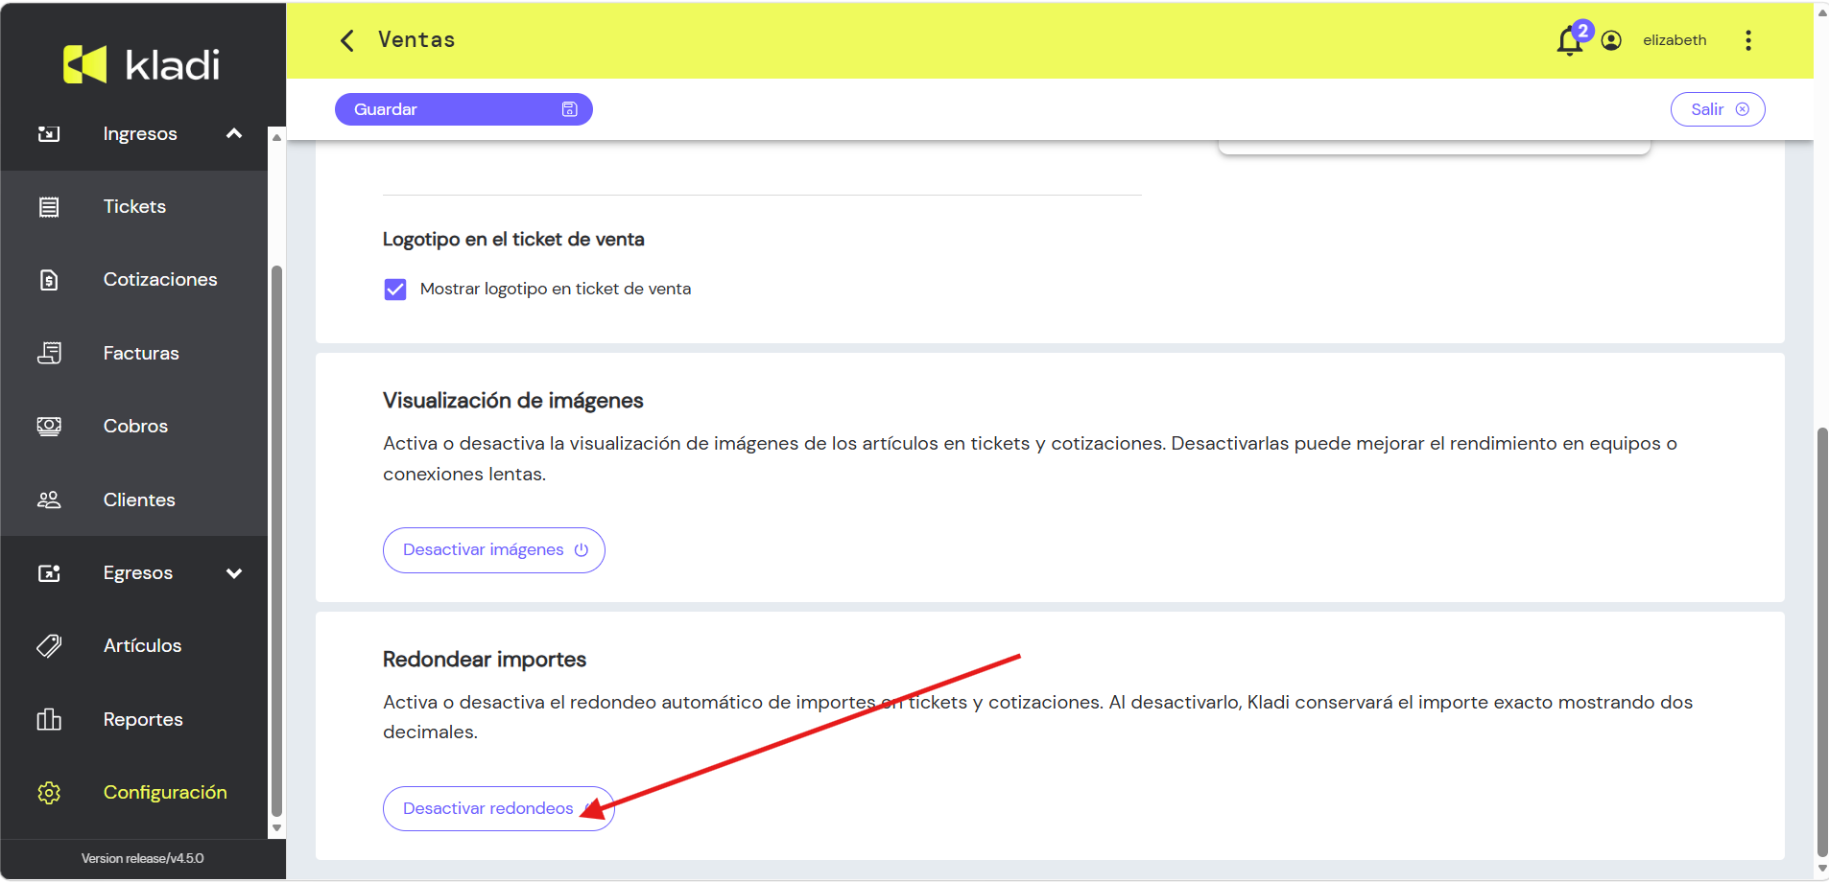Click the elizabeth username label
The image size is (1829, 883).
click(x=1675, y=40)
